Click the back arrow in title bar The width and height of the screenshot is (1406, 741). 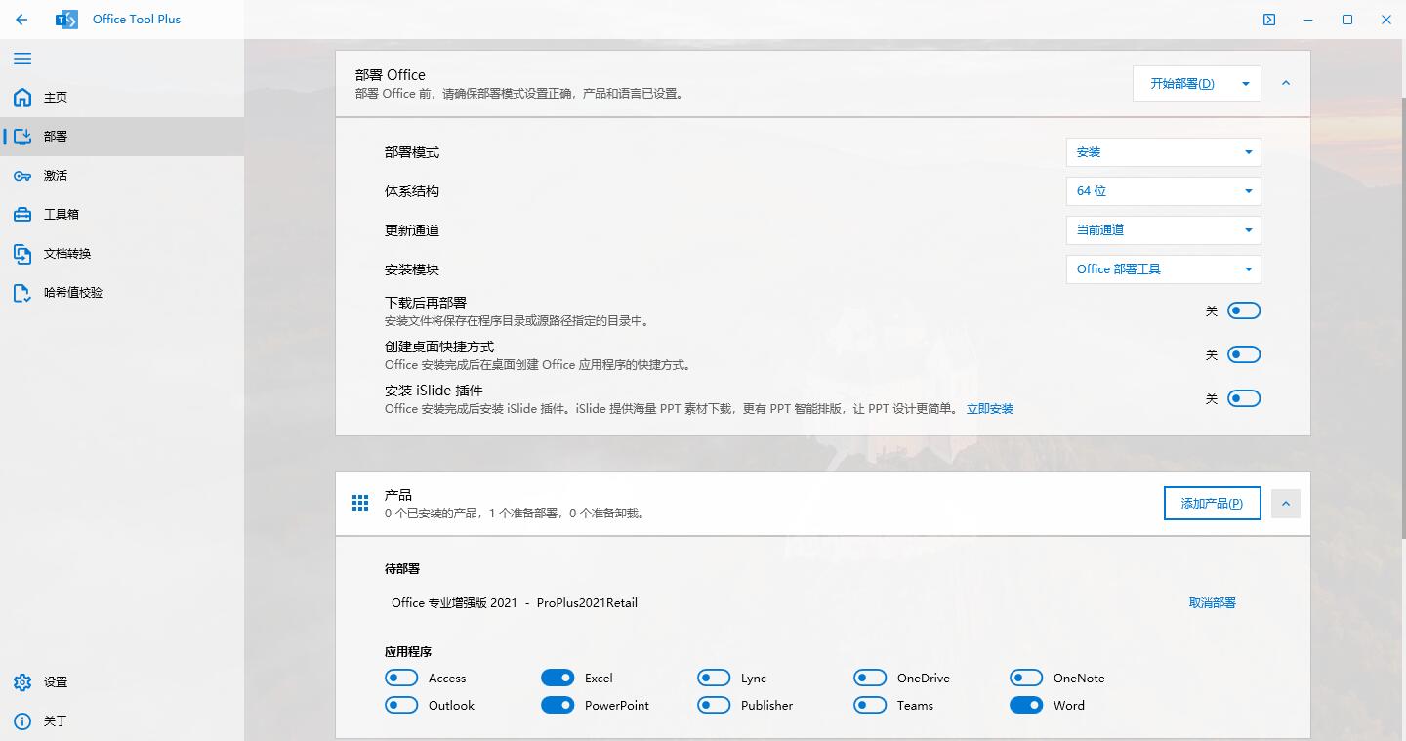tap(21, 20)
